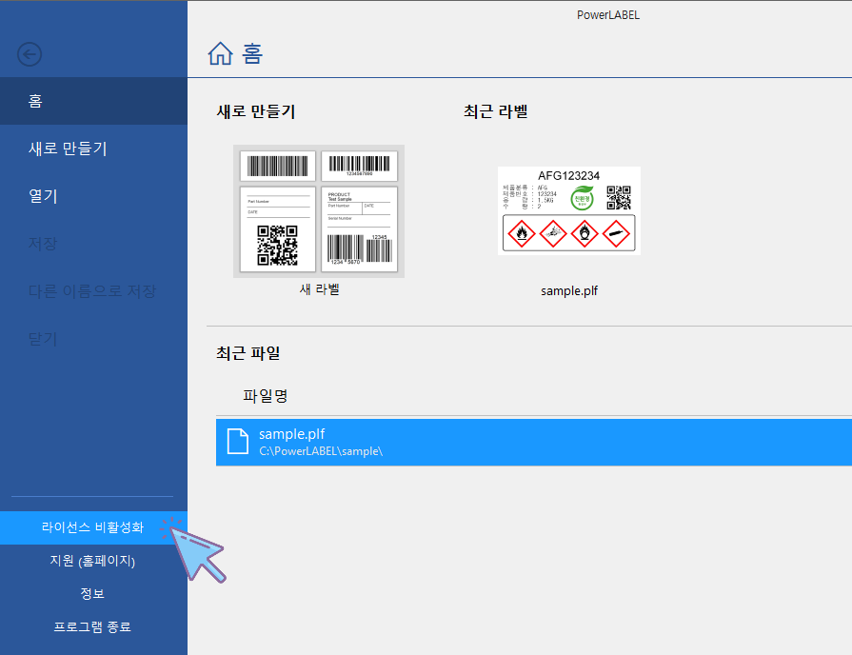Image resolution: width=852 pixels, height=655 pixels.
Task: Select the 새 라벨 template thumbnail
Action: [317, 211]
